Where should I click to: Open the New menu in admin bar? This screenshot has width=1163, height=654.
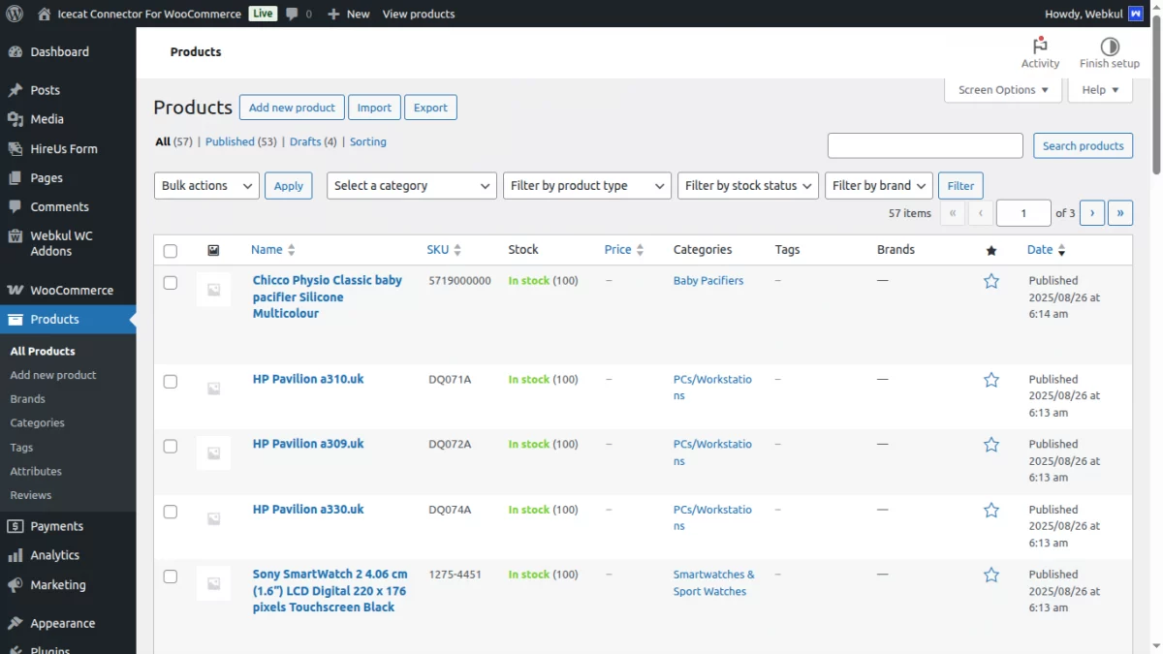click(348, 14)
